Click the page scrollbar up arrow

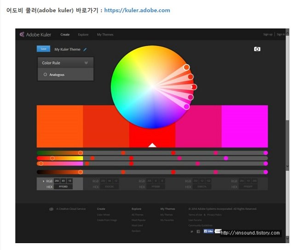pyautogui.click(x=287, y=34)
